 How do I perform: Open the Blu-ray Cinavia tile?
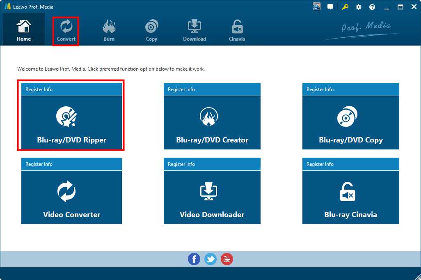pos(350,197)
